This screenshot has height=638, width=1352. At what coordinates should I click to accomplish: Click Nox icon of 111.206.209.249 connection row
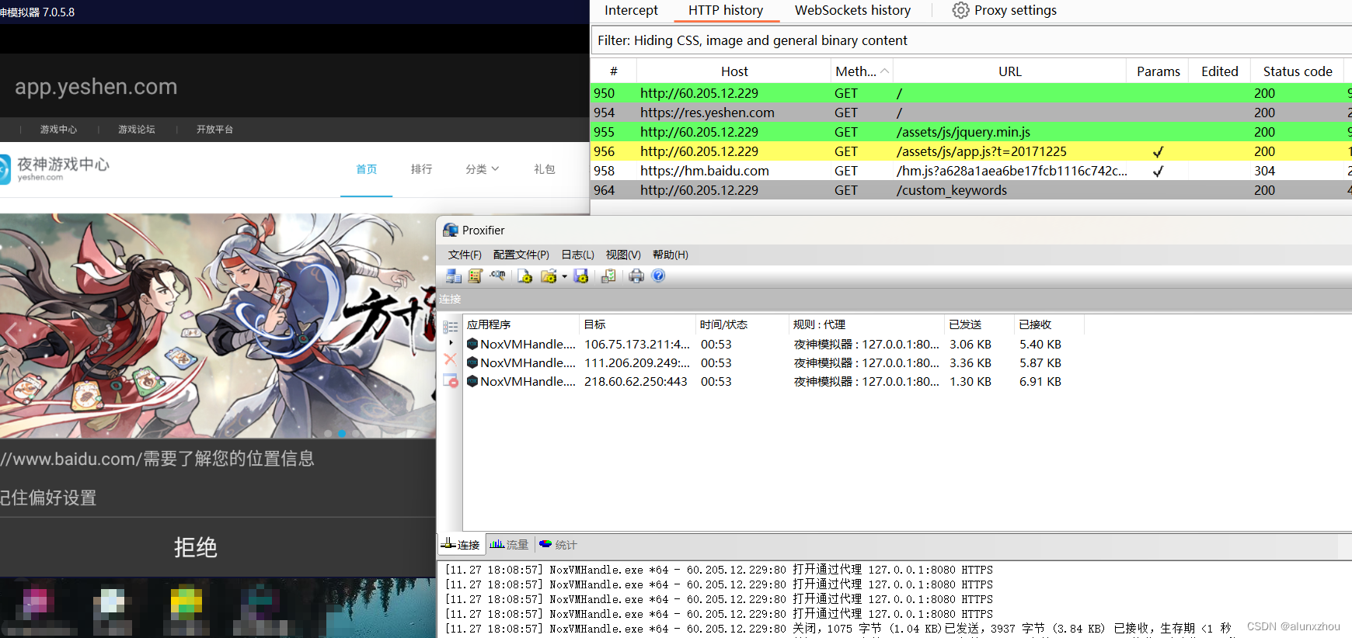[472, 362]
